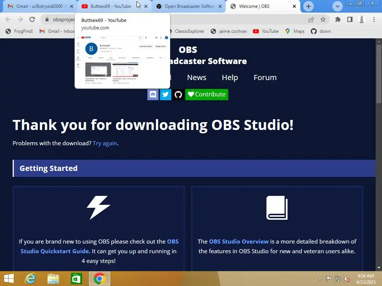The image size is (382, 286).
Task: Open the taskbar clock showing 4:54 AM
Action: click(366, 279)
